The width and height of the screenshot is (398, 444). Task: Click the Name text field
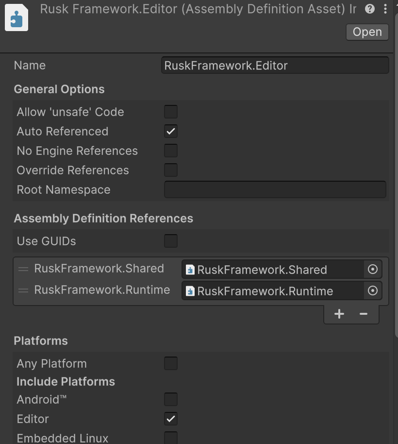[275, 66]
